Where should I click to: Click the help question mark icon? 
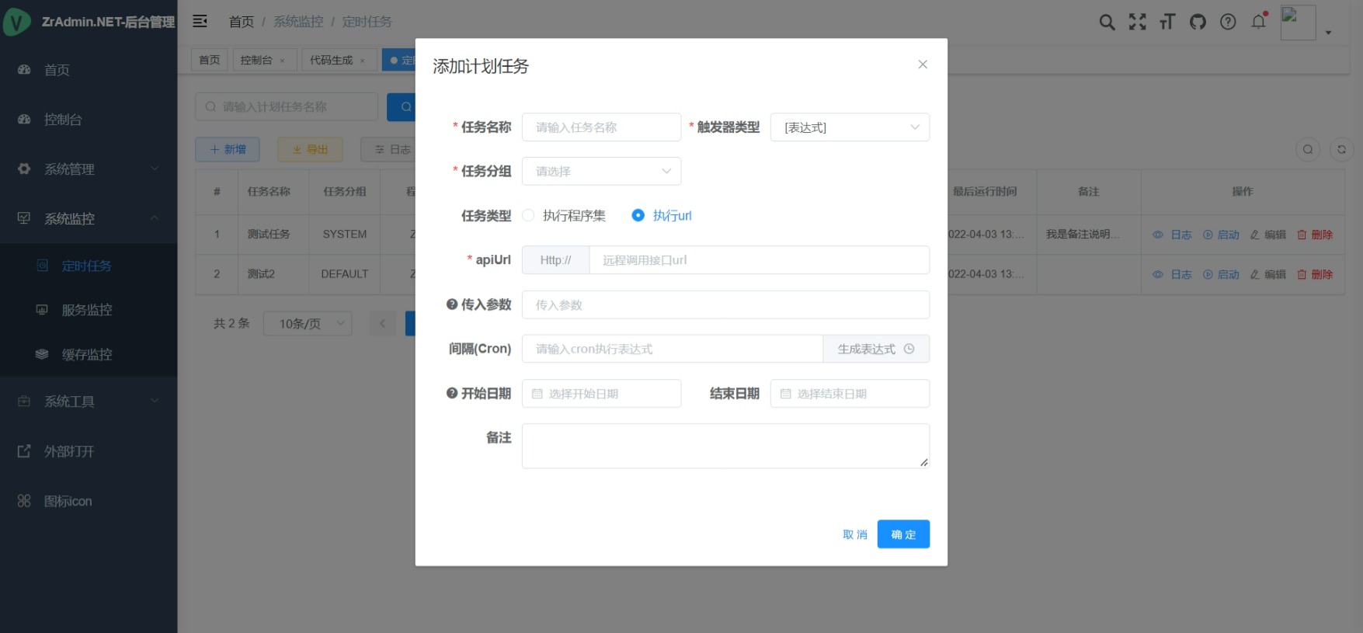[1228, 22]
